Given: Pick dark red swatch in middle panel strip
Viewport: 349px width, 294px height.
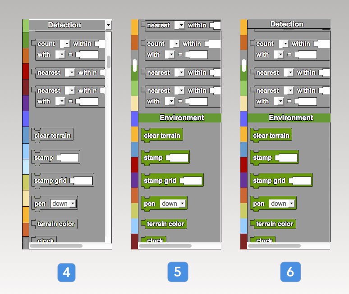Looking at the screenshot, I should pos(135,165).
